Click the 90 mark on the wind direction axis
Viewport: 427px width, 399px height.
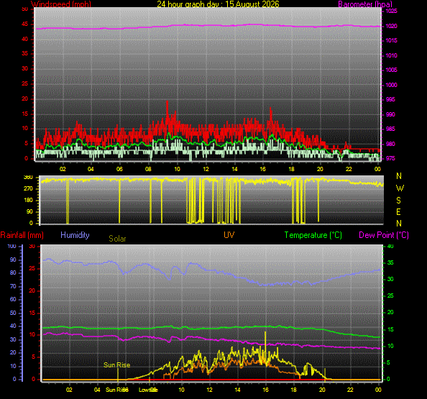(29, 211)
